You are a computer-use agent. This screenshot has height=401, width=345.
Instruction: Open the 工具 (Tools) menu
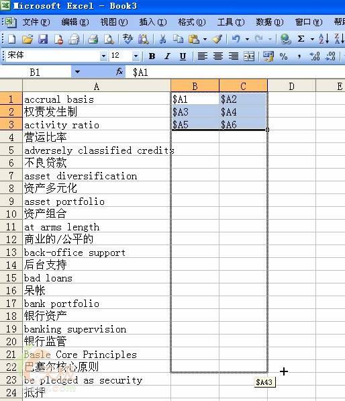[x=231, y=22]
